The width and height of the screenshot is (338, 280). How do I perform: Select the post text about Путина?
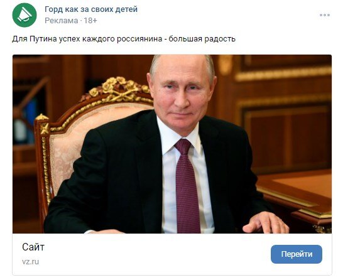tap(124, 39)
